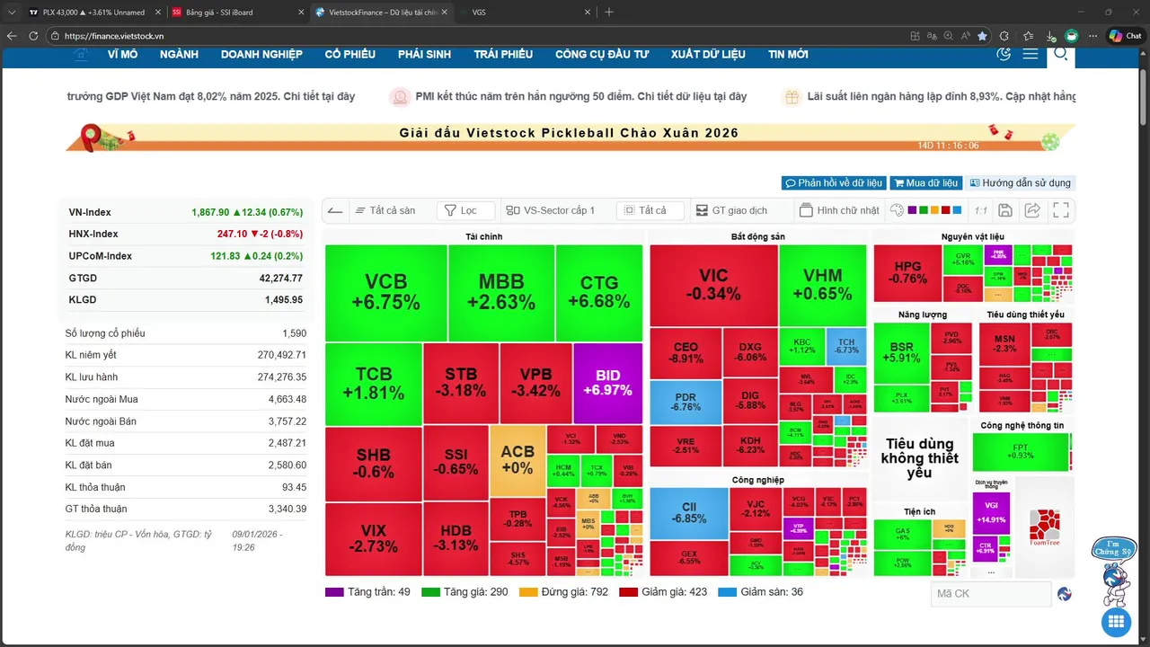Switch to the PLX 43,000 browser tab
1150x647 pixels.
pyautogui.click(x=93, y=12)
